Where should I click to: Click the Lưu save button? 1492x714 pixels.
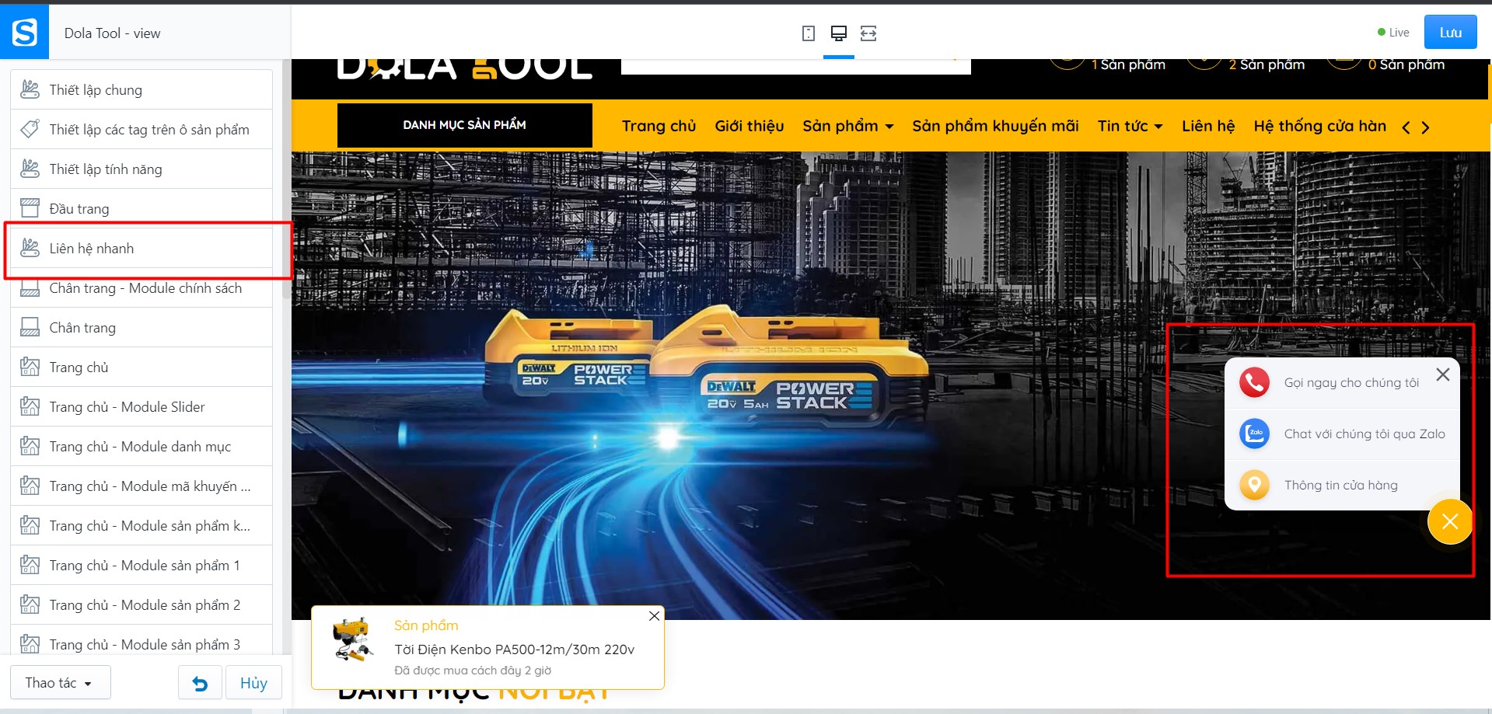coord(1450,32)
